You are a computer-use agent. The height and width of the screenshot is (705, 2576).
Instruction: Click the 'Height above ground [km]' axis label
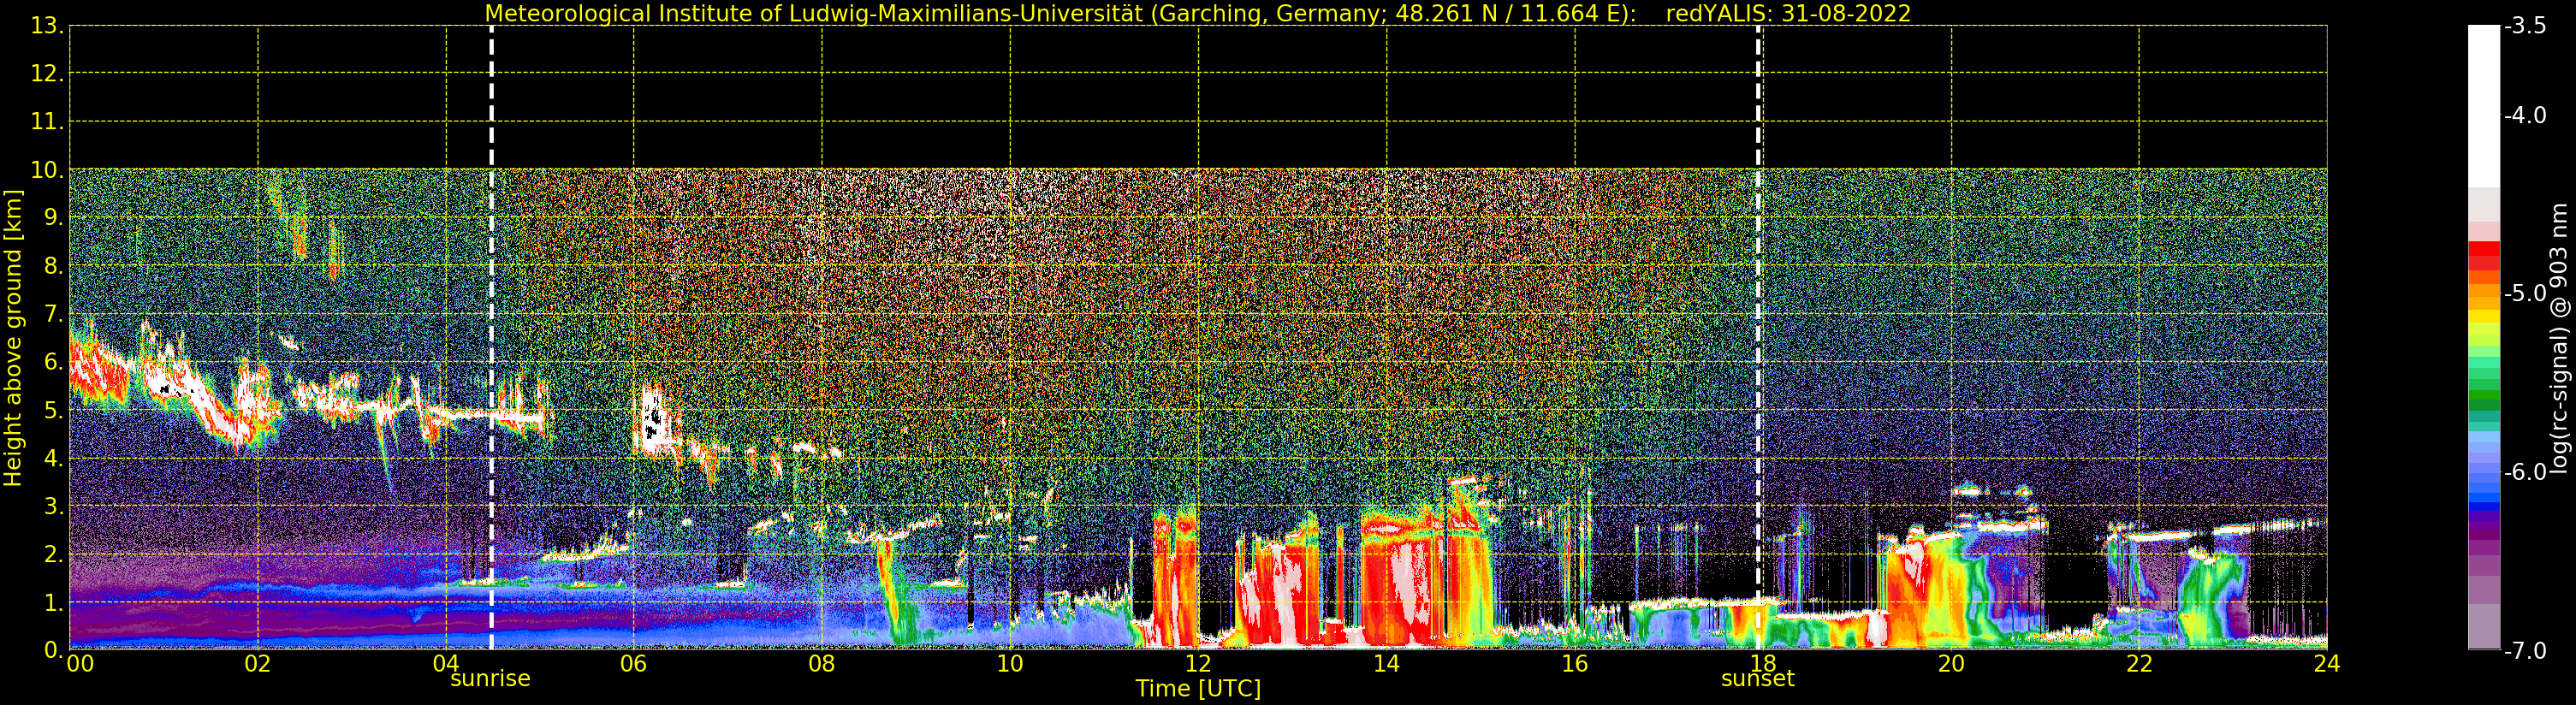13,338
